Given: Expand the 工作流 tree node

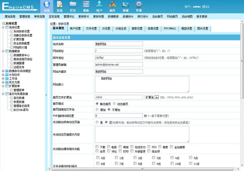Looking at the screenshot, I should pos(3,78).
